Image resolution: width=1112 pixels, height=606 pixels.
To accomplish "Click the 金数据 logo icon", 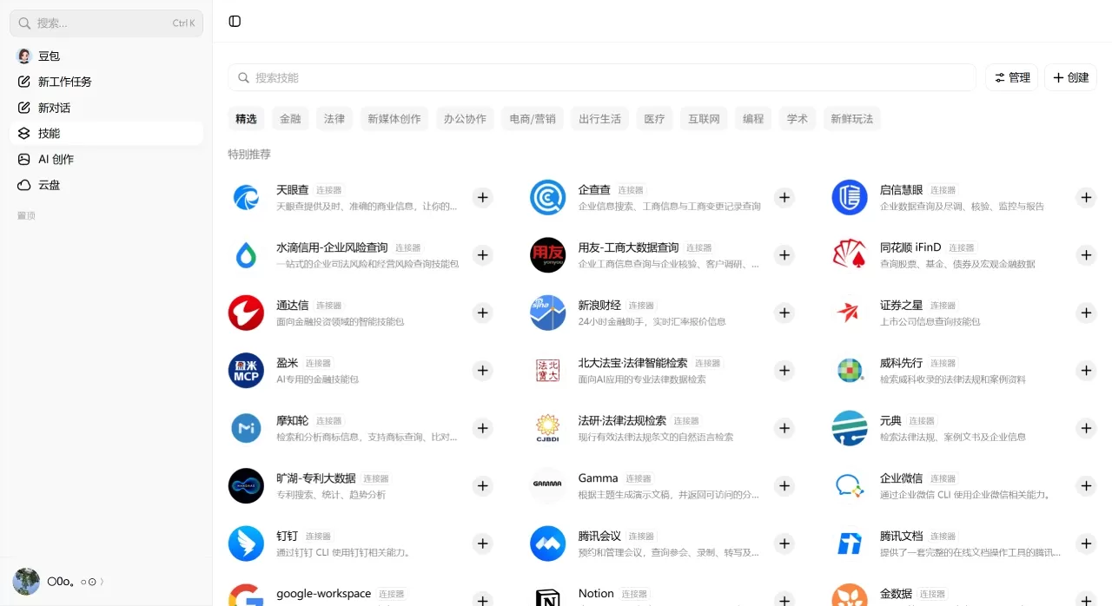I will [850, 595].
